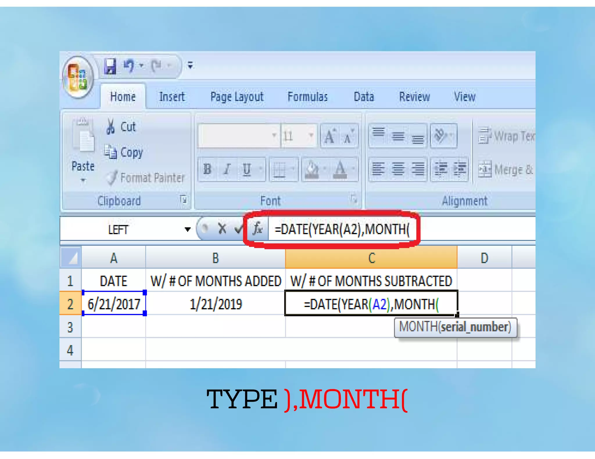The height and width of the screenshot is (459, 595).
Task: Cancel formula entry with X icon
Action: tap(222, 229)
